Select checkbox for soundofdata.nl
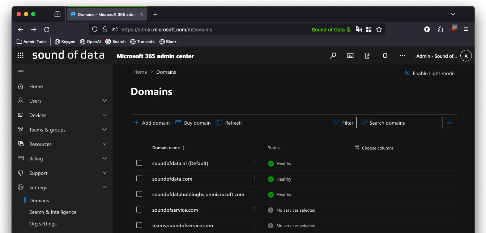486x233 pixels. pos(139,163)
